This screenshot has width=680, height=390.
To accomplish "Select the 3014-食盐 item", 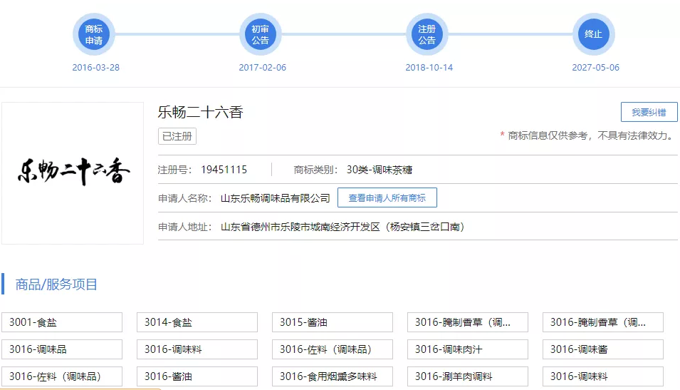I will [197, 322].
